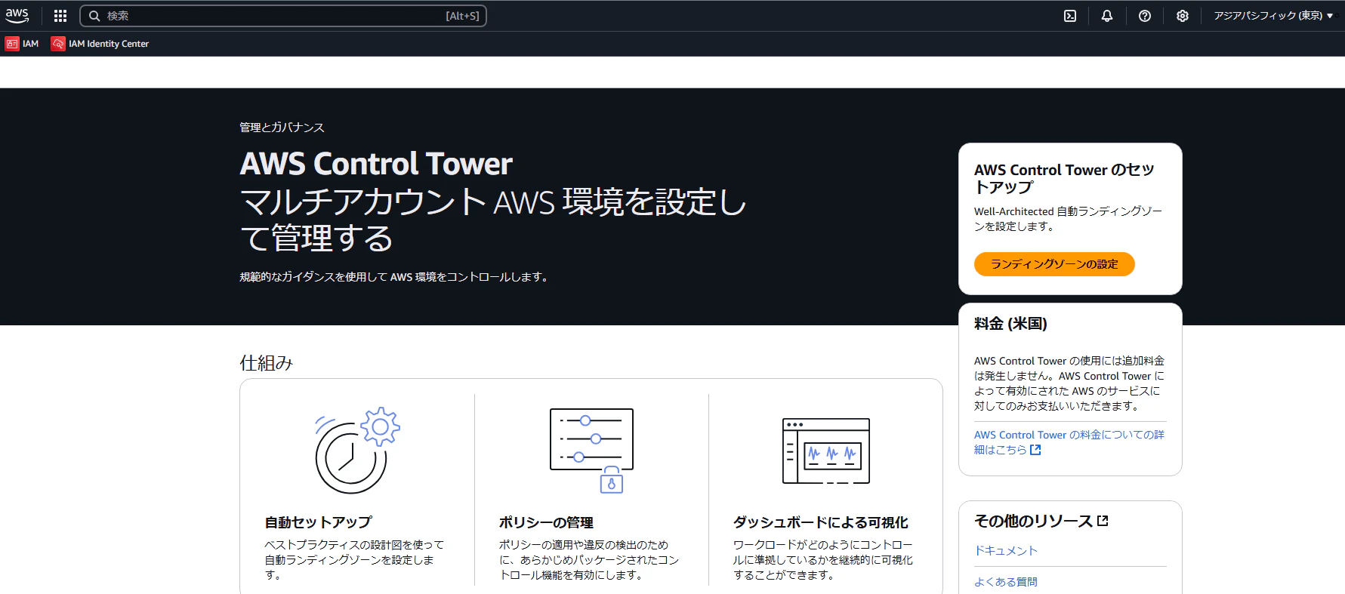Open the ドキュメント link
Image resolution: width=1345 pixels, height=594 pixels.
click(x=1006, y=551)
